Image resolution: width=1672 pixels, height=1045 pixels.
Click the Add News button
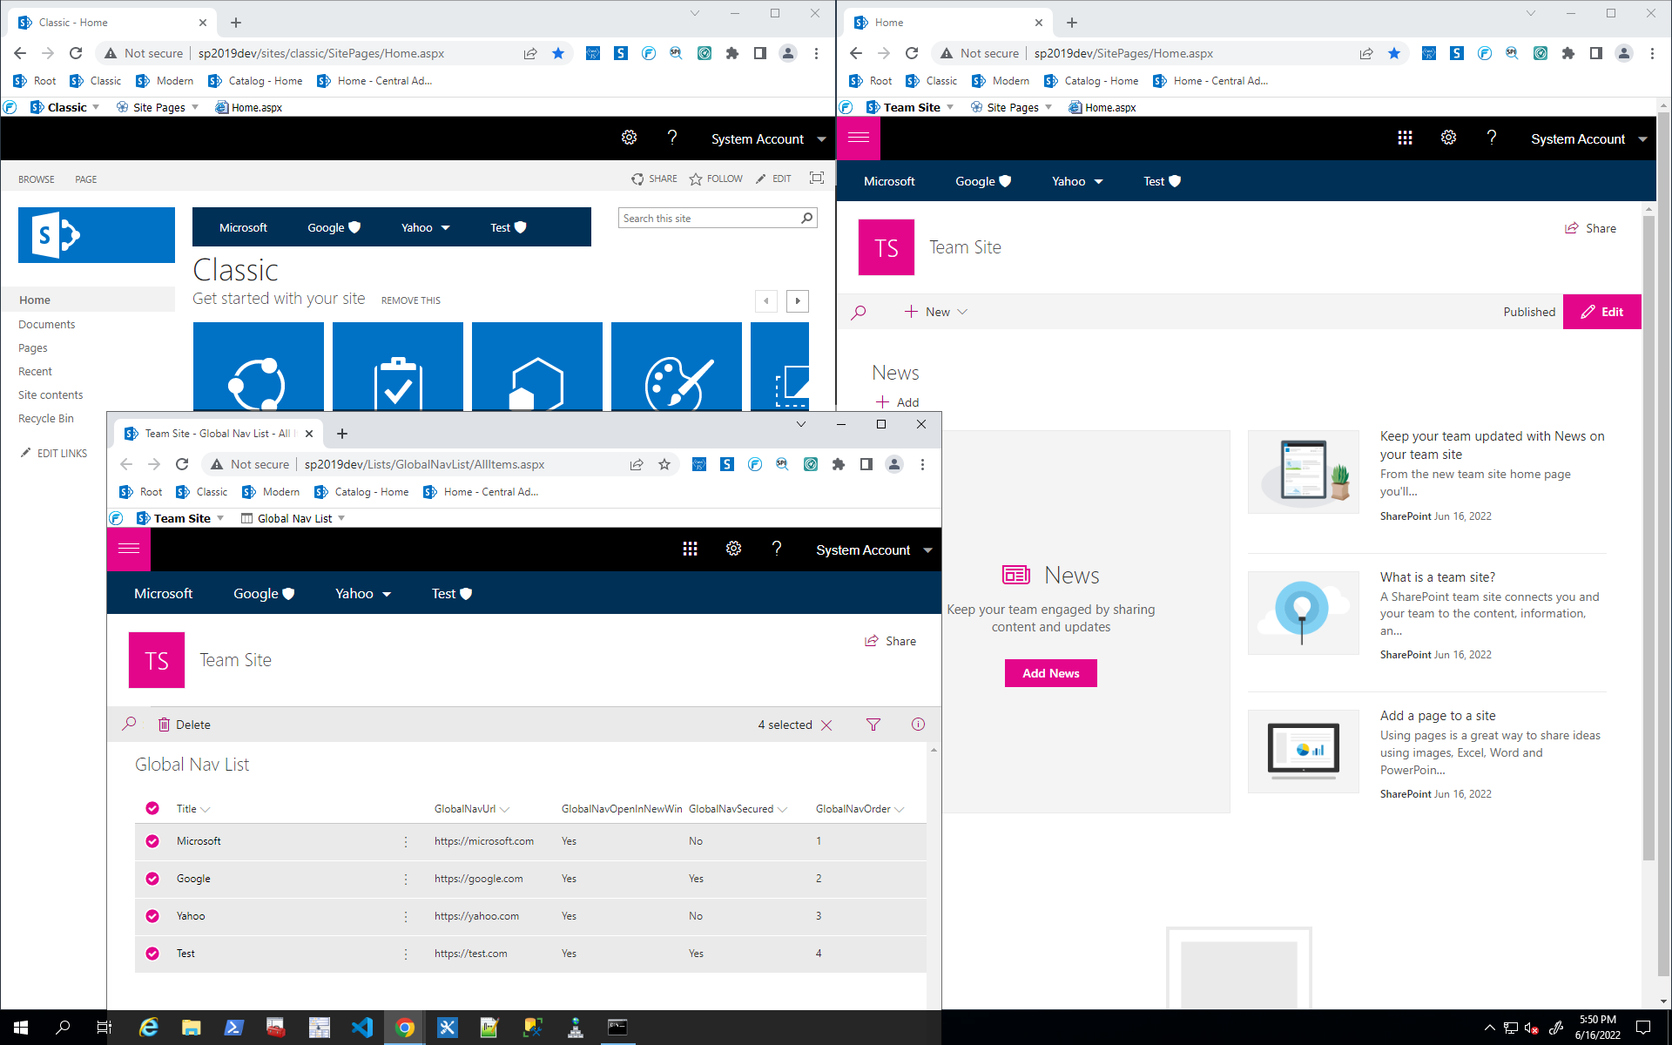click(x=1050, y=673)
